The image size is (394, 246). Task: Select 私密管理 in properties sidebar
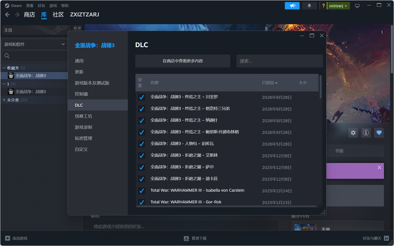tap(98, 138)
